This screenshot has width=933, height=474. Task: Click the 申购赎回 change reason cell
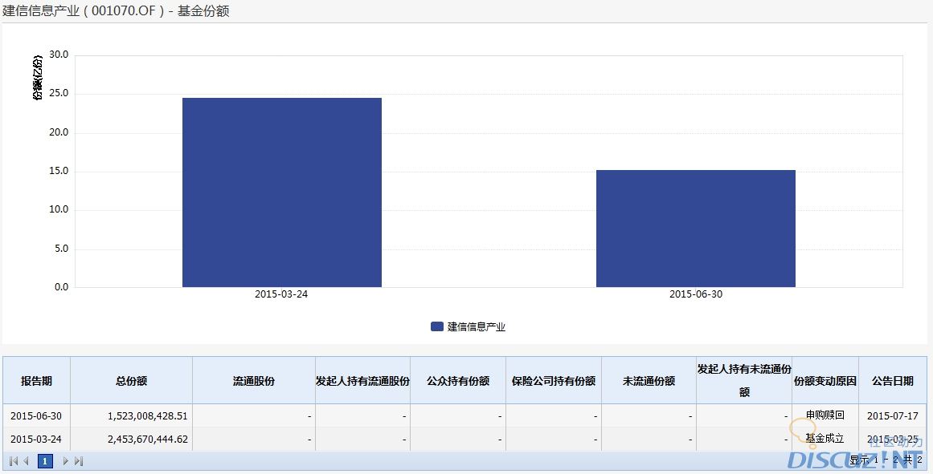coord(825,415)
